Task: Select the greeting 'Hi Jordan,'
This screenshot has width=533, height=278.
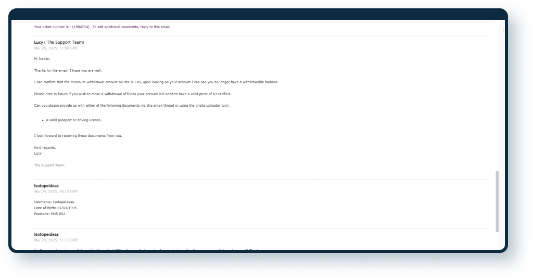Action: coord(42,59)
